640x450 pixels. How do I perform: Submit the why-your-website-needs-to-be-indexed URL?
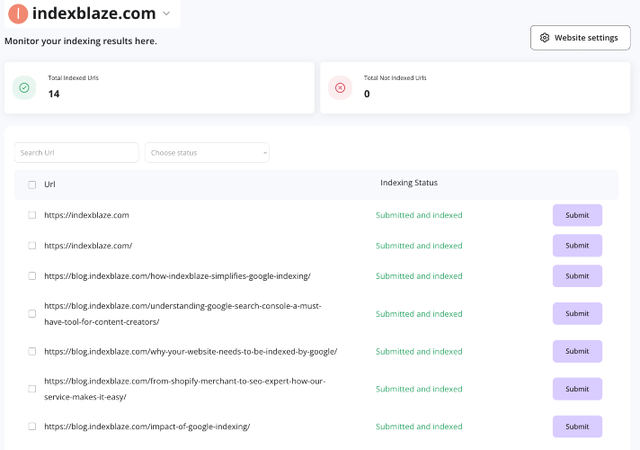[x=577, y=351]
